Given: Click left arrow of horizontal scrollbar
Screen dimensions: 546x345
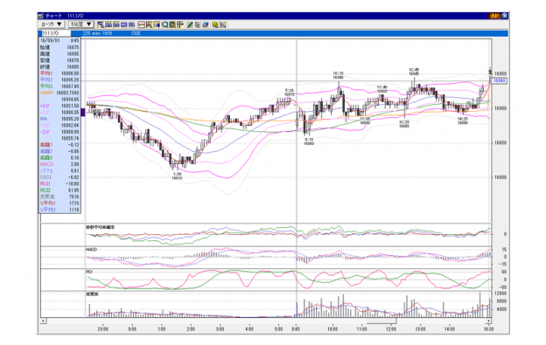Looking at the screenshot, I should (43, 321).
